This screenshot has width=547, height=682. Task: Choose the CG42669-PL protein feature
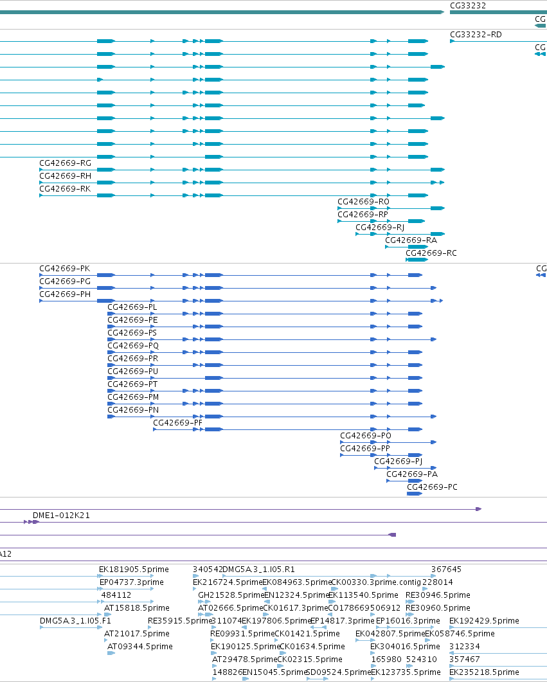pyautogui.click(x=132, y=307)
